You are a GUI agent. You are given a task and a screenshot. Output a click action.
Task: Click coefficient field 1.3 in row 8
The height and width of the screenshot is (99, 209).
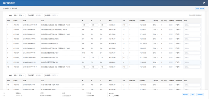[x=125, y=57]
